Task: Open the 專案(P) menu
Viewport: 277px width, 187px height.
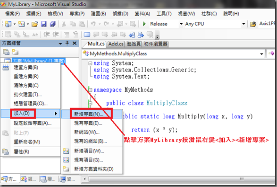Action: [x=77, y=14]
